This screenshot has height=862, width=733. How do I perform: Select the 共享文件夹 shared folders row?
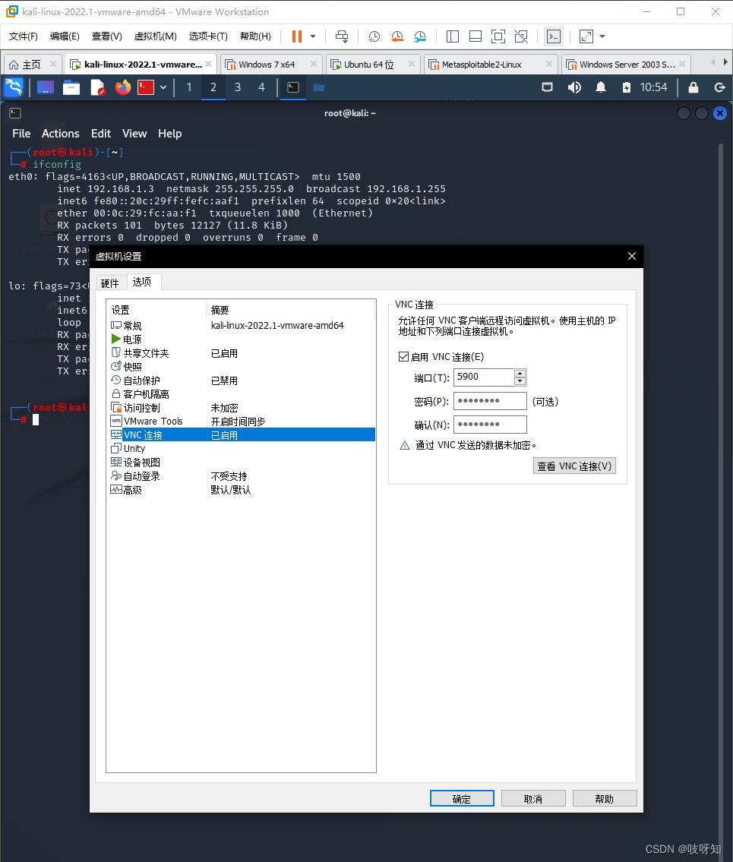241,353
